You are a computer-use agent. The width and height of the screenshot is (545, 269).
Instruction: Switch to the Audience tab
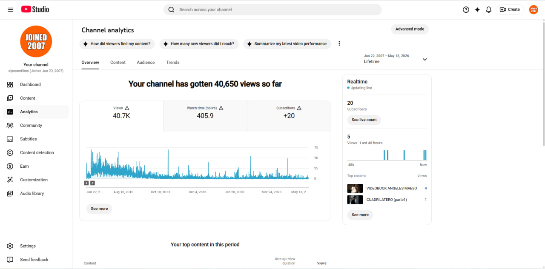(146, 62)
